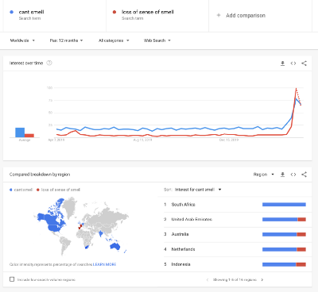Click the Indonesia interest bar
The height and width of the screenshot is (292, 318).
click(x=284, y=264)
